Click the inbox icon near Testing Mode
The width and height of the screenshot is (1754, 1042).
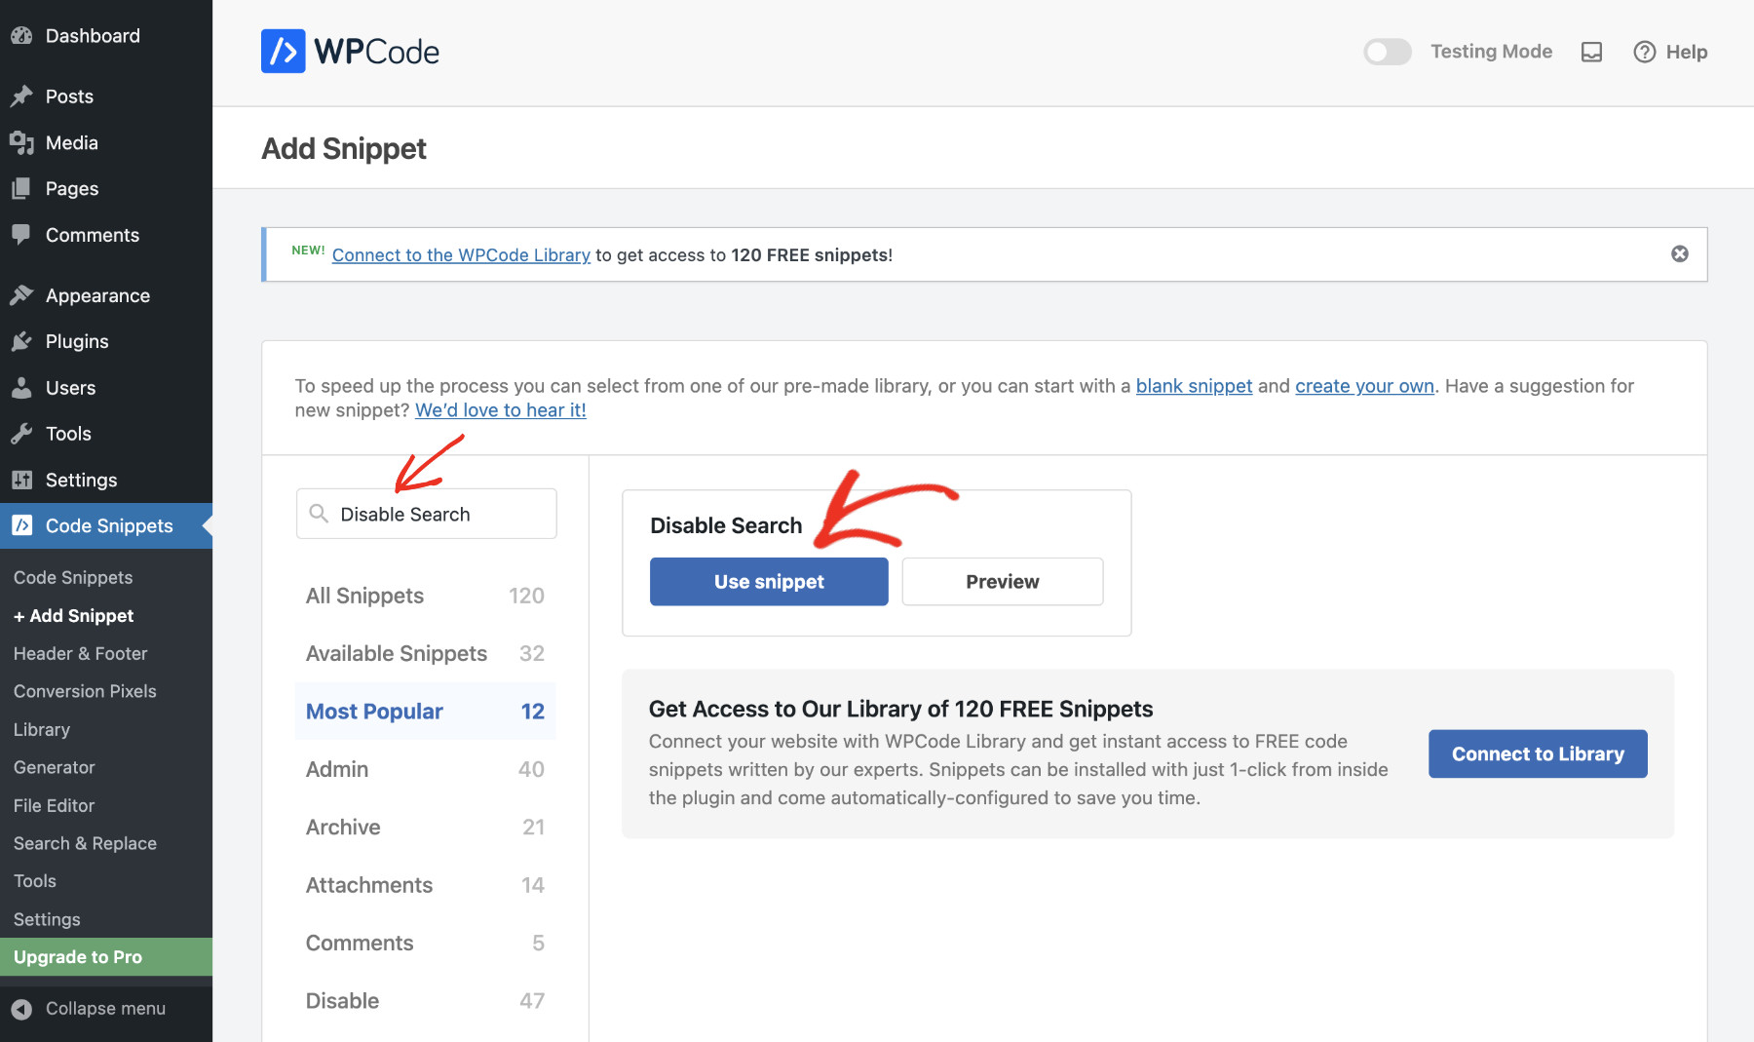pyautogui.click(x=1591, y=53)
